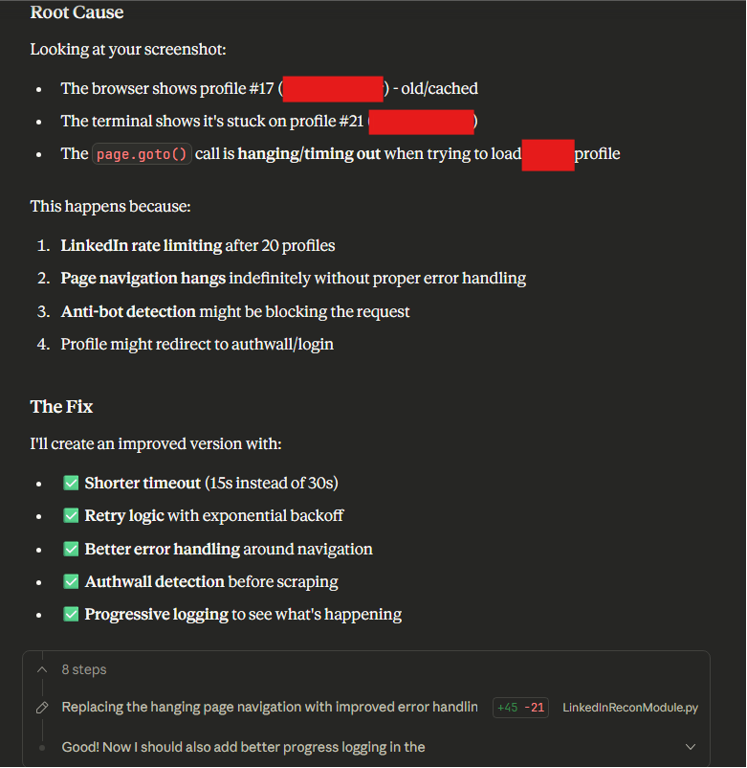
Task: Click the page.goto() inline code snippet
Action: 142,153
